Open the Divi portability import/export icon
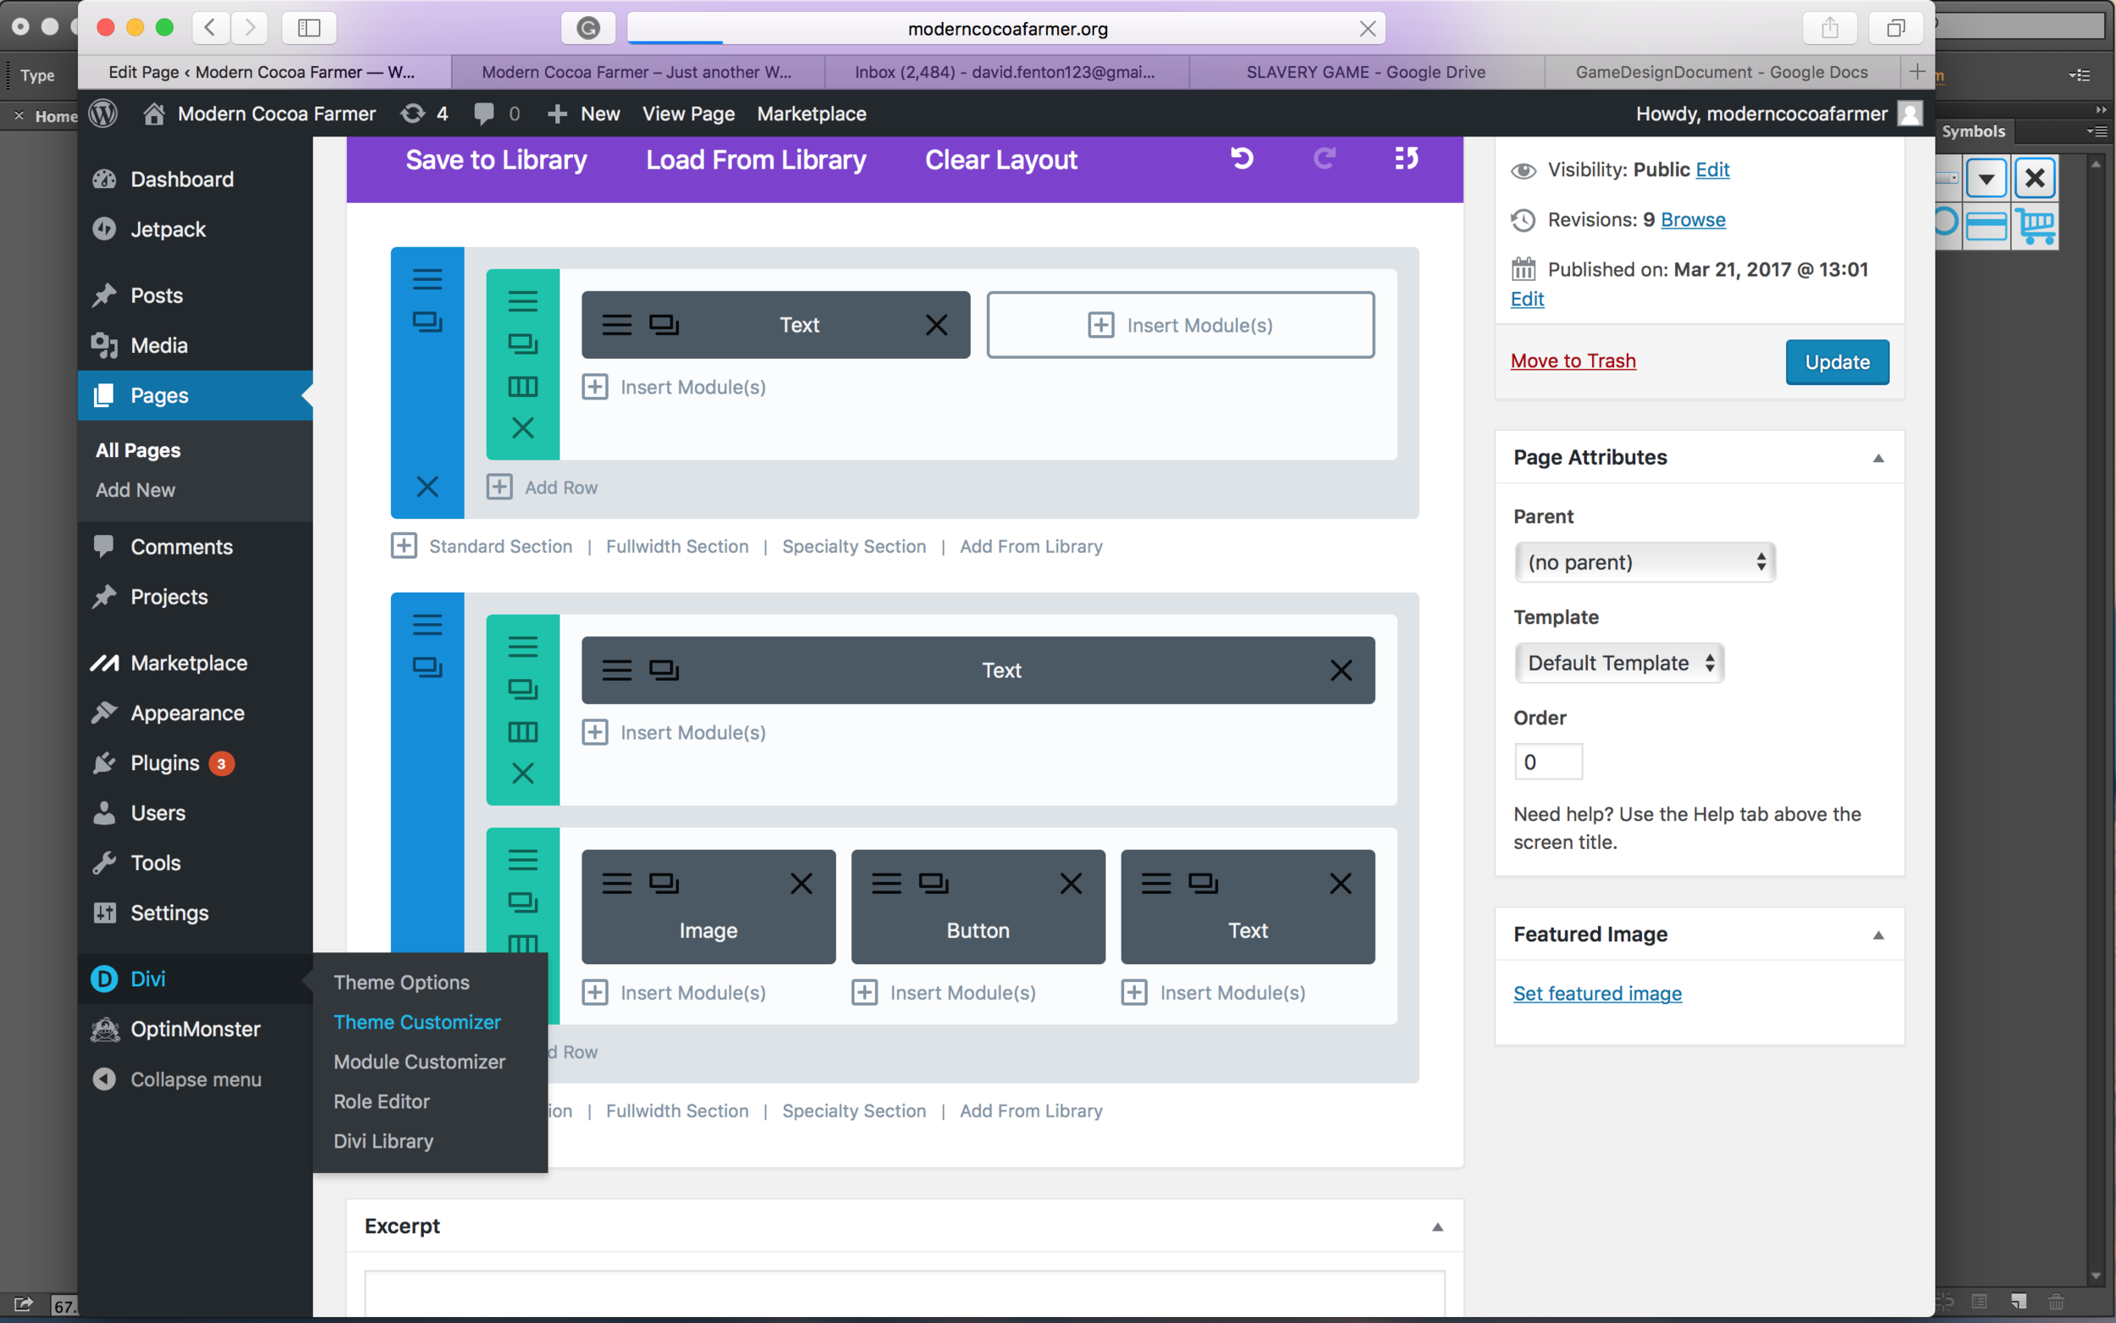Viewport: 2116px width, 1323px height. 1406,159
